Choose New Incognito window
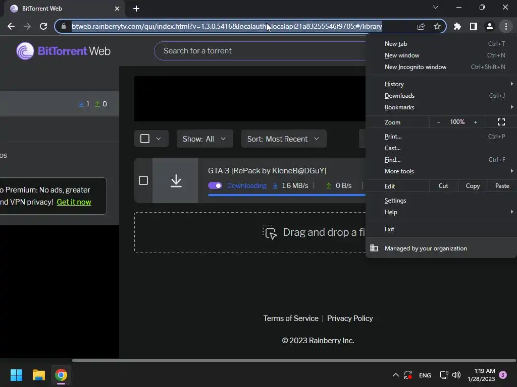Screen dimensions: 517x387 (441, 67)
